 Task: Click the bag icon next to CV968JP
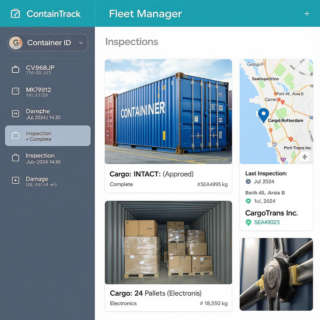(x=16, y=69)
